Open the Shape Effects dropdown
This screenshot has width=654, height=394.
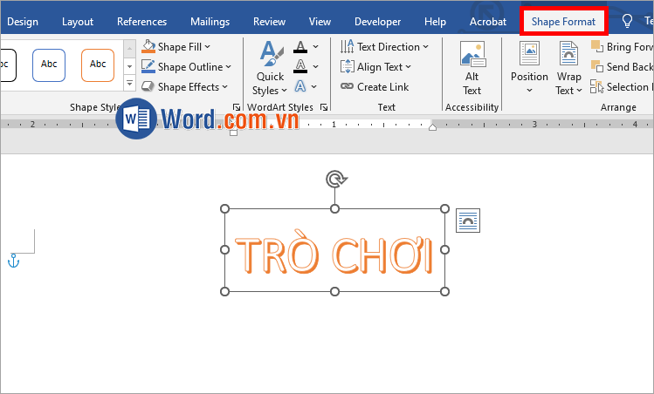tap(185, 86)
